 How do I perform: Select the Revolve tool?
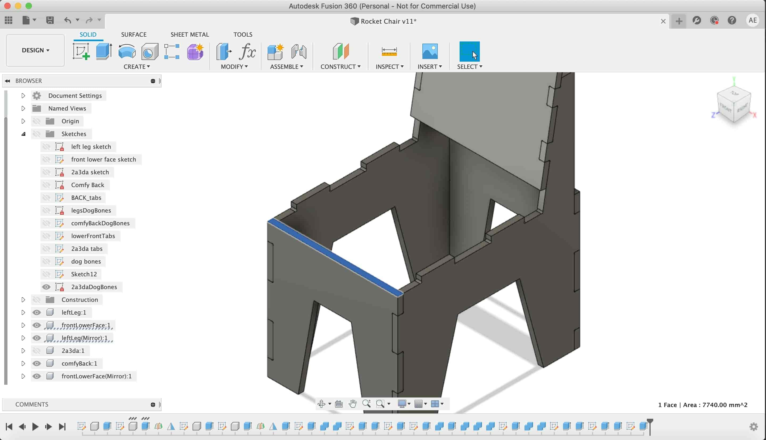(x=127, y=51)
